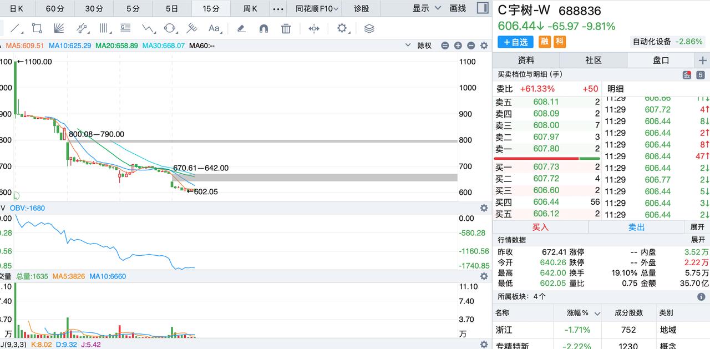The width and height of the screenshot is (710, 349).
Task: Add a panel tab with plus
Action: [x=702, y=60]
